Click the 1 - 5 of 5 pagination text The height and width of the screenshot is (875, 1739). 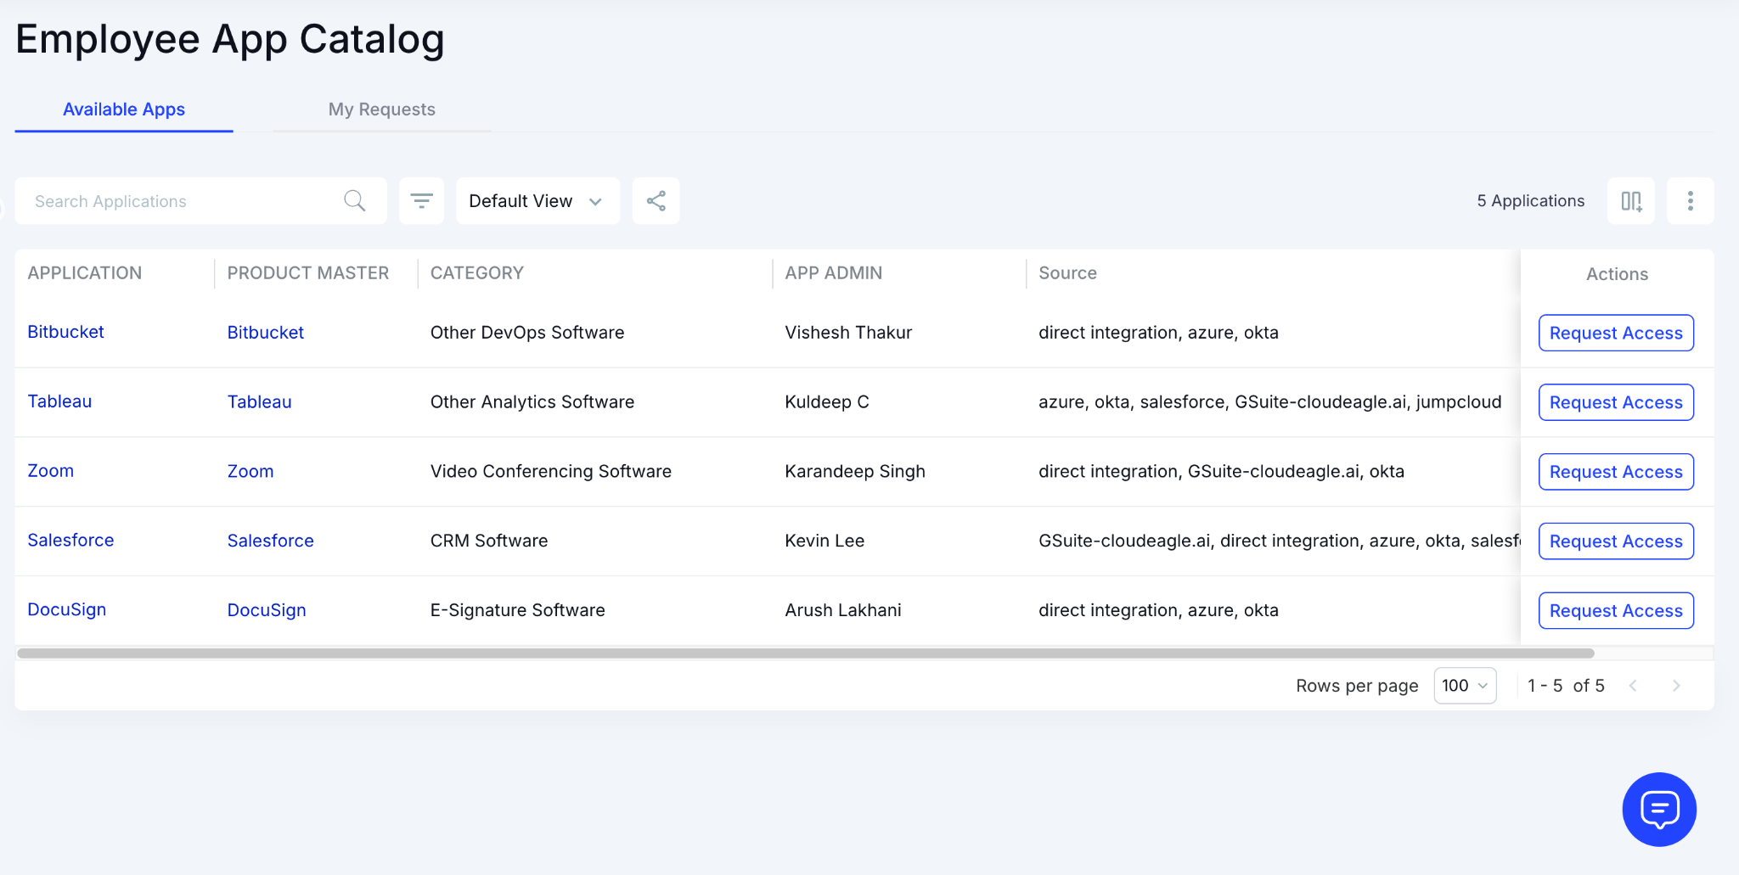point(1566,686)
